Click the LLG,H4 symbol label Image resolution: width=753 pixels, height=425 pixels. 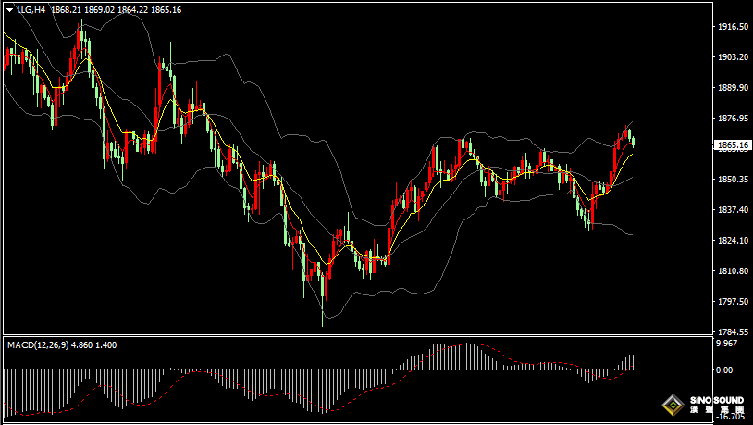click(x=31, y=10)
